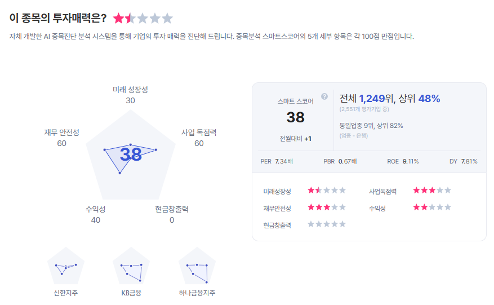Click the 현금창출력 radar axis label
494x305 pixels.
[x=172, y=209]
